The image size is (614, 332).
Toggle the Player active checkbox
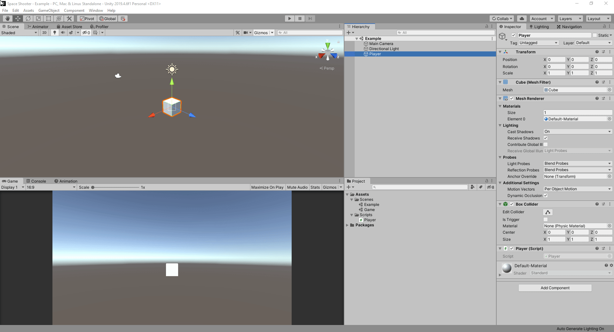click(x=514, y=35)
